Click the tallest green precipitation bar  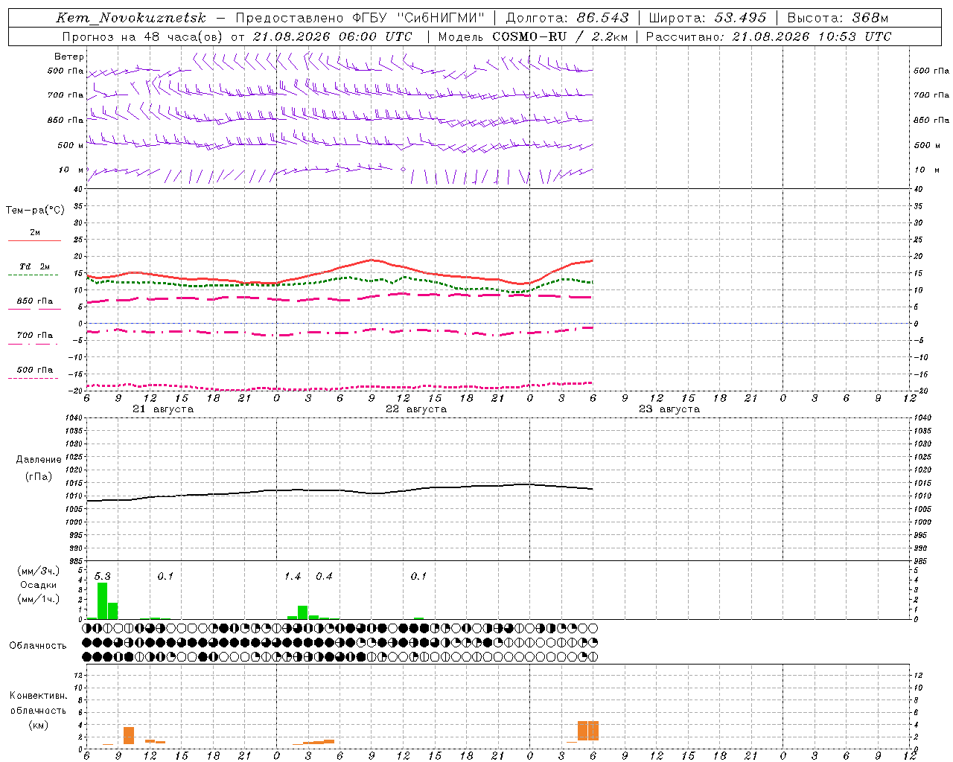coord(103,601)
